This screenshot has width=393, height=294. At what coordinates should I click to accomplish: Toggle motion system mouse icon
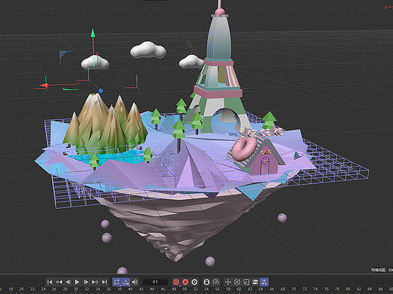(206, 282)
